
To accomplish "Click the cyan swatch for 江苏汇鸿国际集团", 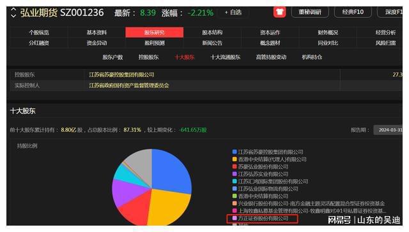I will pyautogui.click(x=235, y=181).
